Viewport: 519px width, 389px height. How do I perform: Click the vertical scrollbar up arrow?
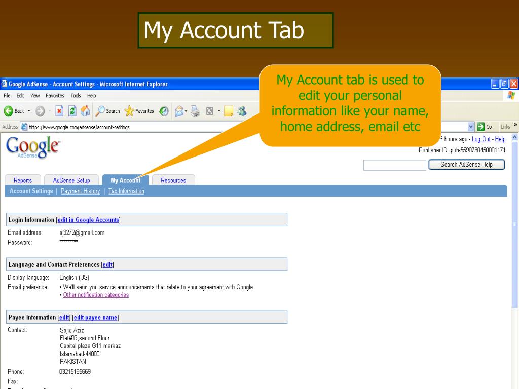515,137
